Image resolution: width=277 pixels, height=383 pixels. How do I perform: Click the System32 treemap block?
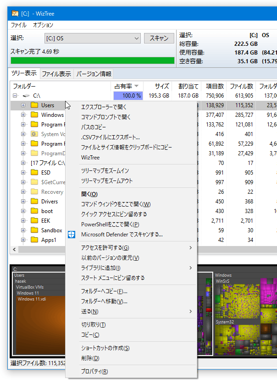point(237,337)
